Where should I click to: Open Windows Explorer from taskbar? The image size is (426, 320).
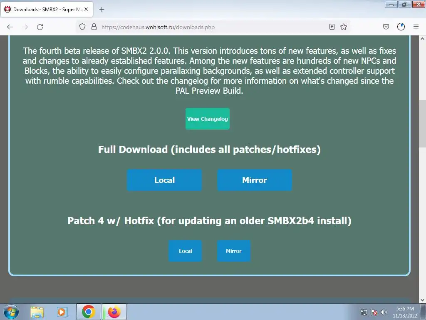(37, 312)
